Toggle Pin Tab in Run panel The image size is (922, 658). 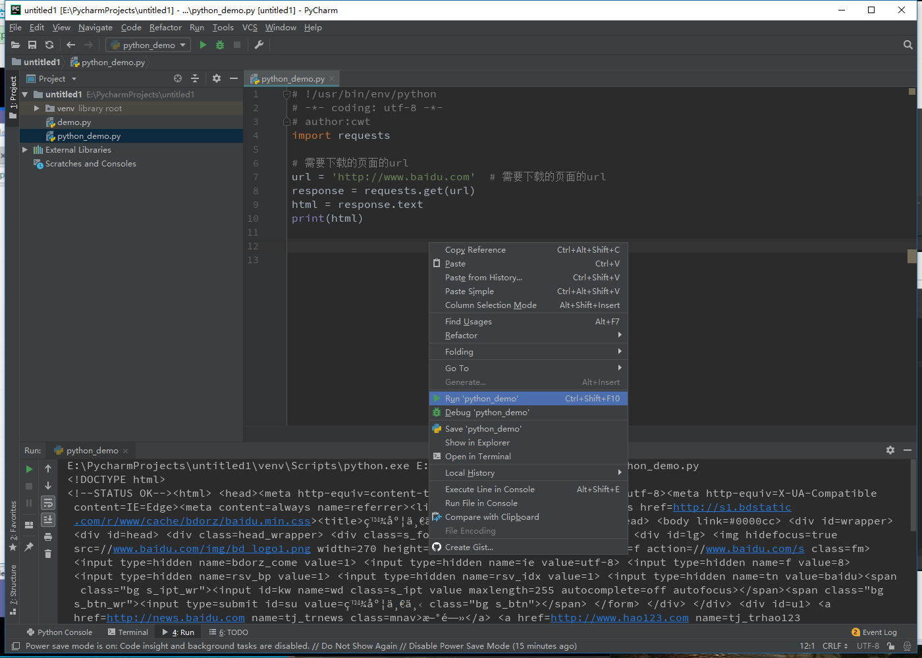click(x=29, y=547)
